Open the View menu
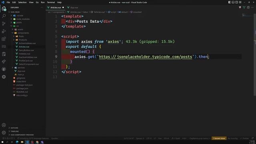The width and height of the screenshot is (256, 144). tap(31, 2)
